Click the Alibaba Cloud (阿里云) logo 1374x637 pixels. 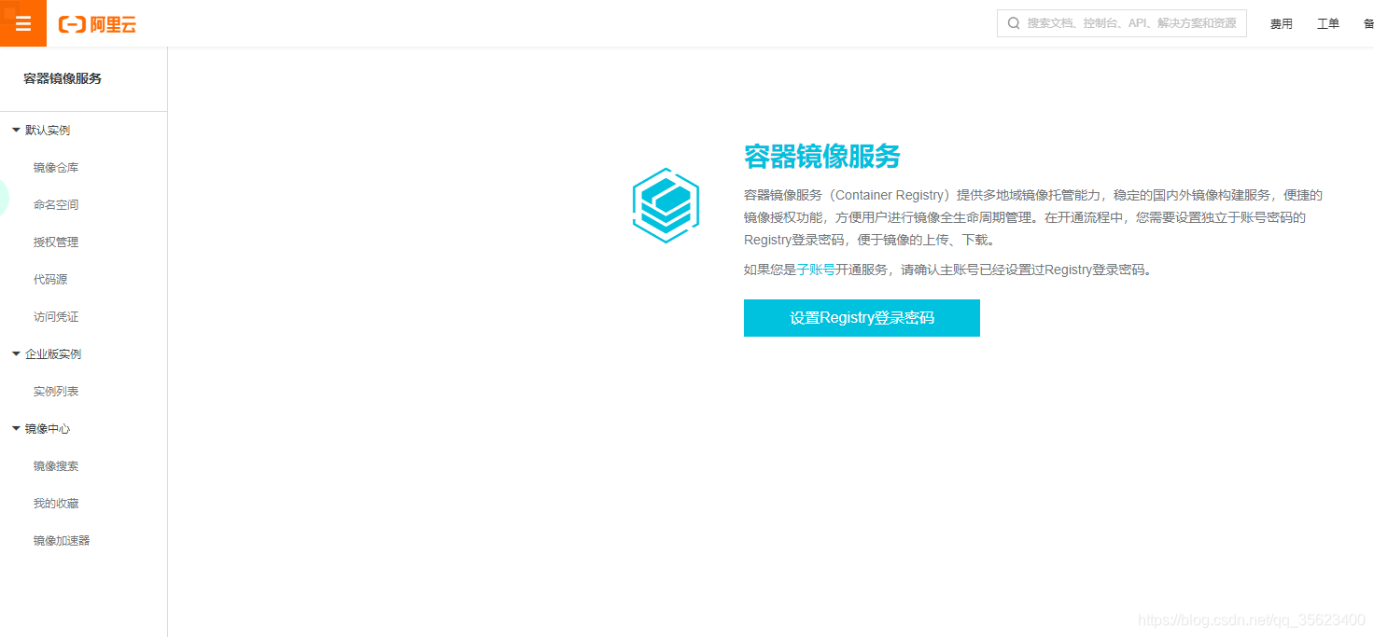click(x=98, y=23)
